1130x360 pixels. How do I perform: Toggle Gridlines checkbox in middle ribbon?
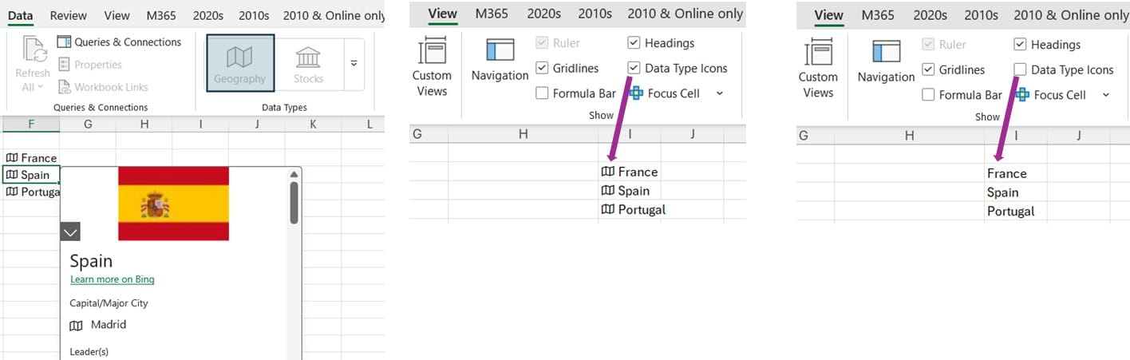coord(542,69)
